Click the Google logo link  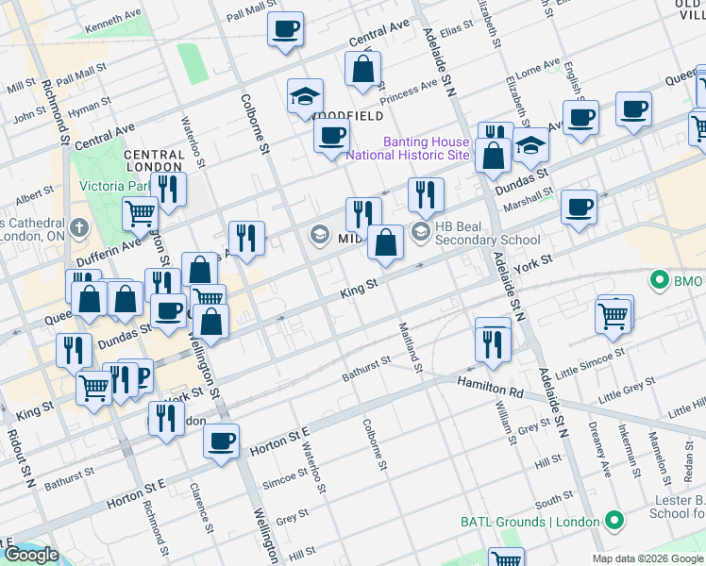31,555
